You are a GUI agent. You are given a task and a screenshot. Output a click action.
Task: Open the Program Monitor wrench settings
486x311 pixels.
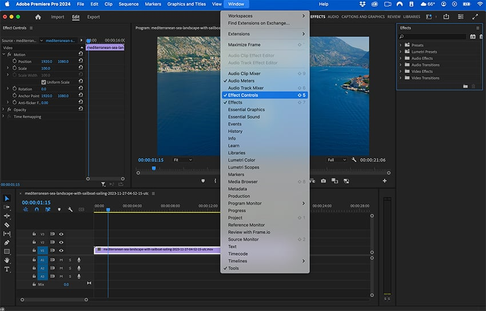354,160
